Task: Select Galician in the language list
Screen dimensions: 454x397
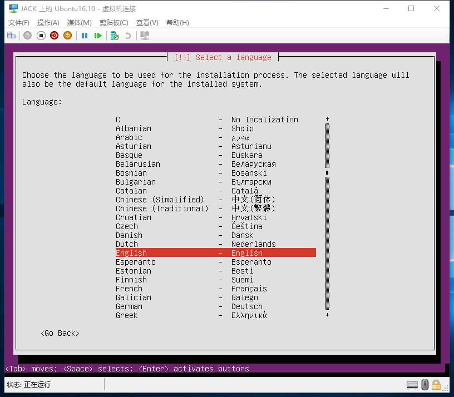Action: pyautogui.click(x=216, y=297)
